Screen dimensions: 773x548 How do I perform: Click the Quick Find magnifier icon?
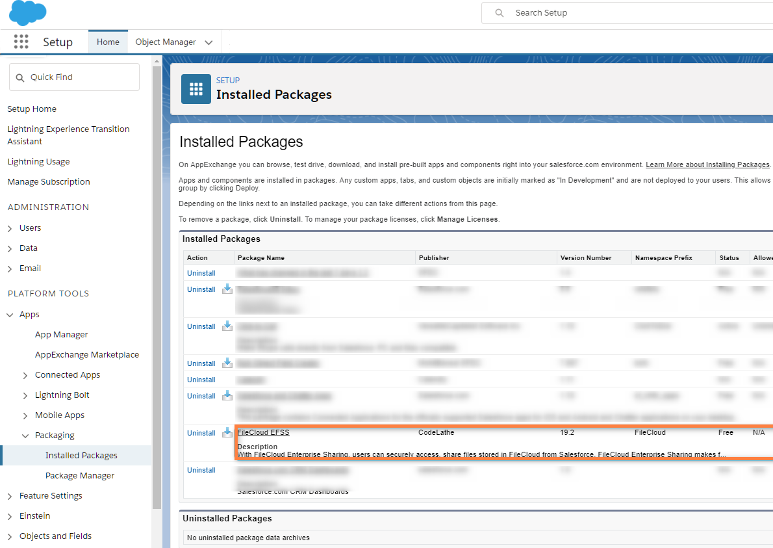click(20, 77)
